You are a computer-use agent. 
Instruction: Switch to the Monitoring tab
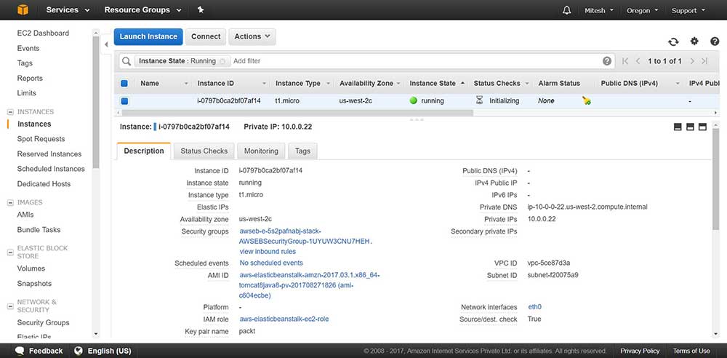tap(261, 151)
